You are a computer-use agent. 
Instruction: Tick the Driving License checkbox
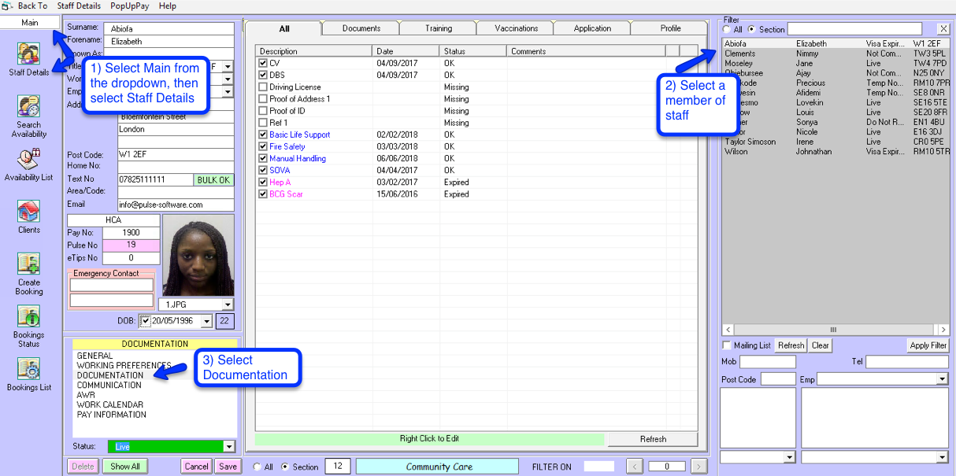click(x=263, y=87)
